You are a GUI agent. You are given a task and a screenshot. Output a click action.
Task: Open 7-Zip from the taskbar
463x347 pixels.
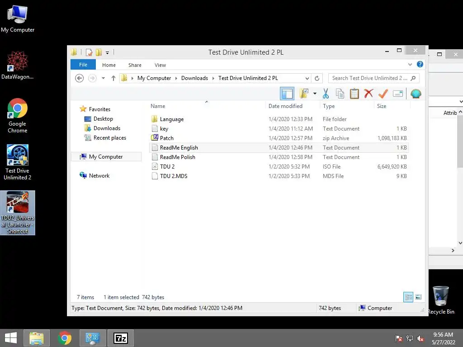pos(120,338)
